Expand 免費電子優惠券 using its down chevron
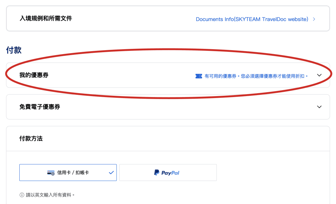Viewport: 336px width, 204px height. (319, 107)
